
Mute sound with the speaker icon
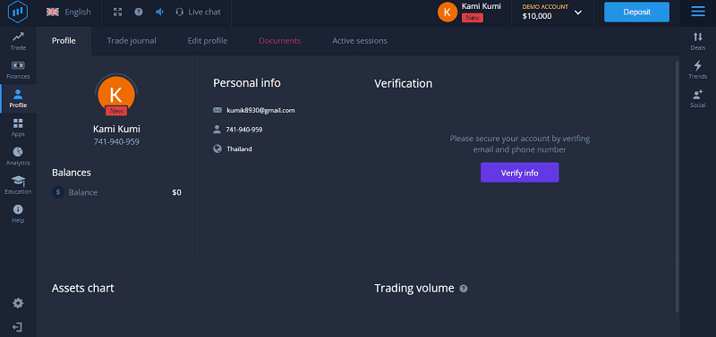[x=159, y=13]
